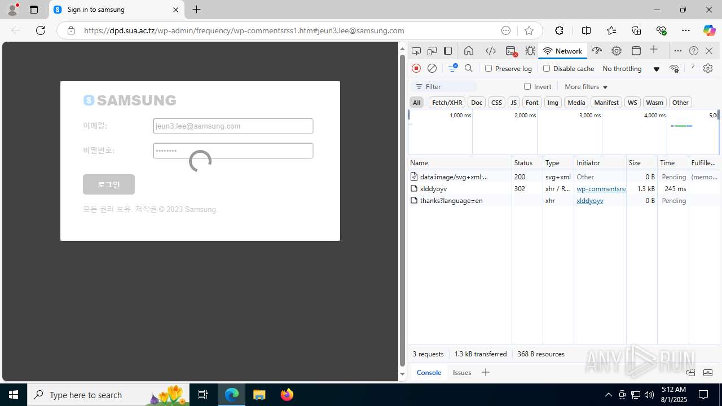Toggle the Doc filter chip
The image size is (722, 406).
[x=477, y=102]
